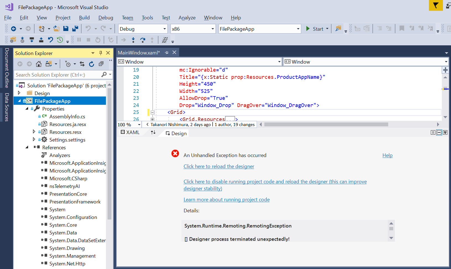The height and width of the screenshot is (269, 451).
Task: Type in the Search Solution Explorer box
Action: 55,75
